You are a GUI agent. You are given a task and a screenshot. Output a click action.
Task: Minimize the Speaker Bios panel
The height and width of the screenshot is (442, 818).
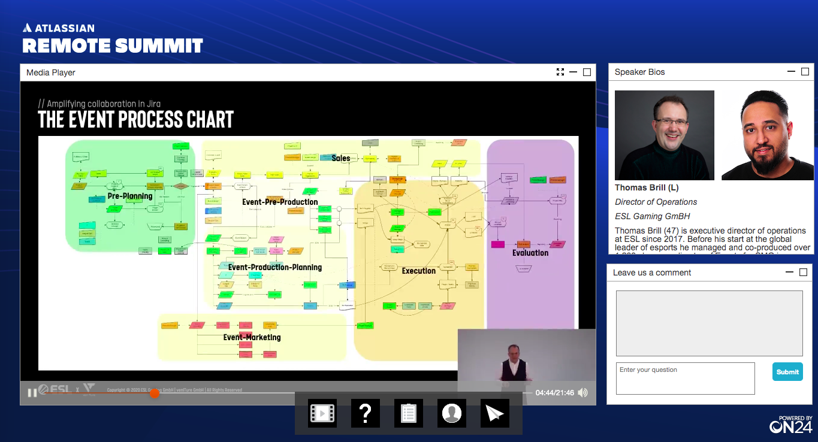point(792,71)
